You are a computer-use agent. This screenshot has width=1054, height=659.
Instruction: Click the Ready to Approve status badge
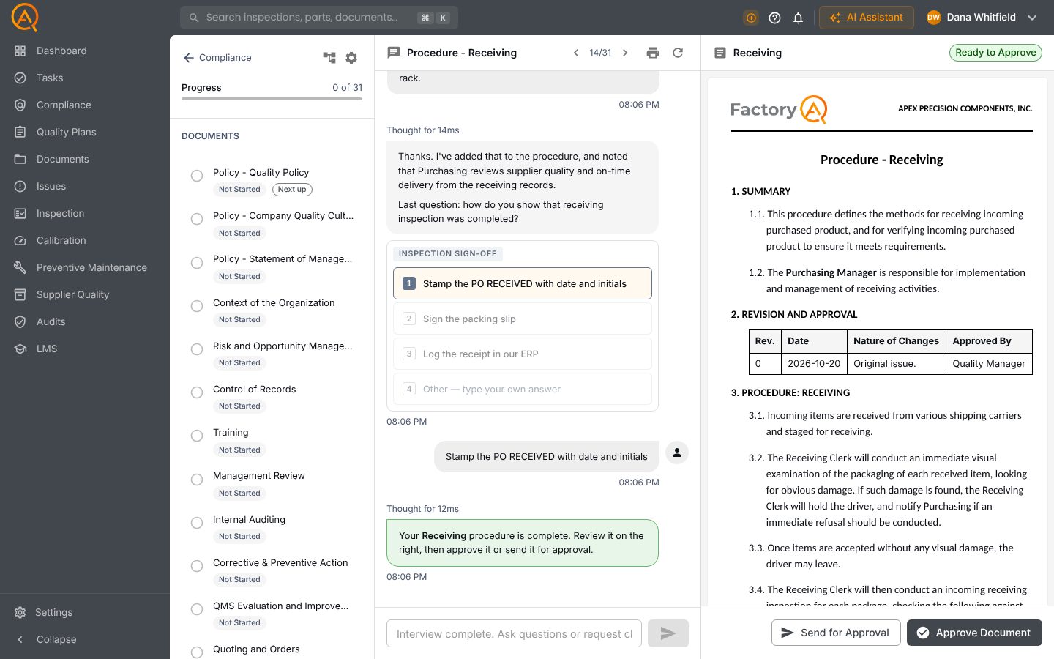(995, 53)
